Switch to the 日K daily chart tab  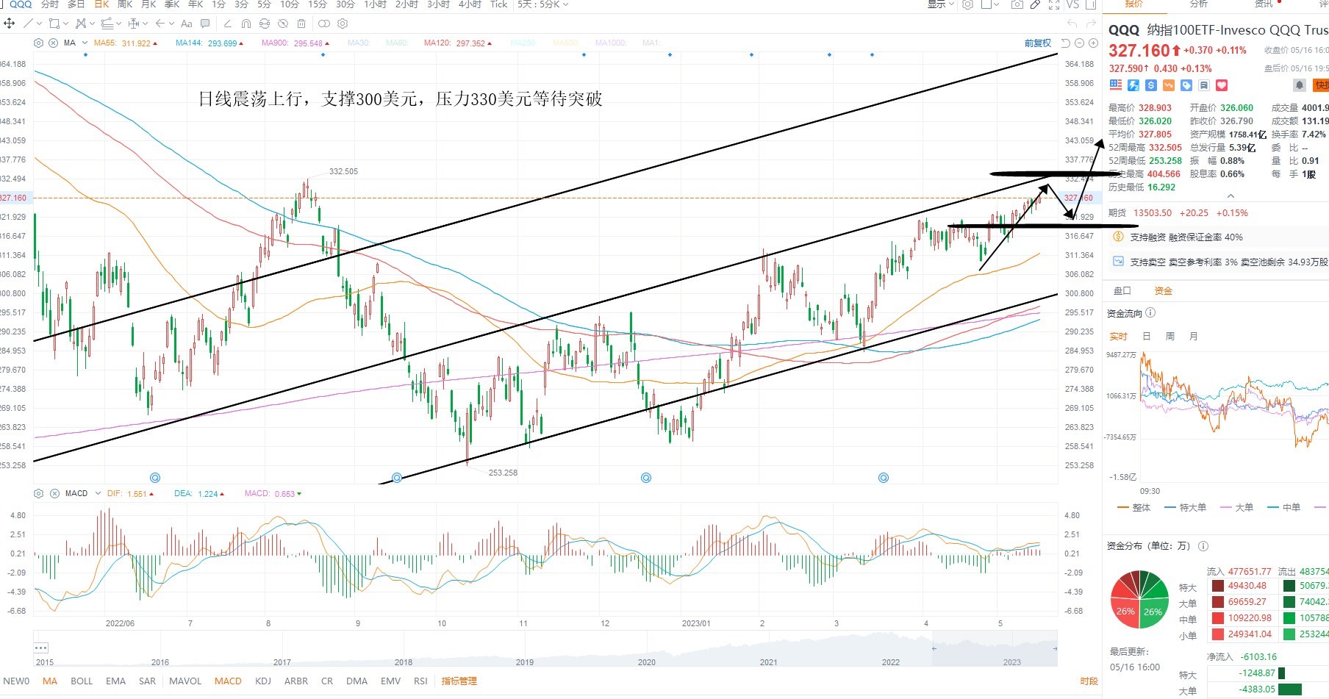[x=101, y=4]
